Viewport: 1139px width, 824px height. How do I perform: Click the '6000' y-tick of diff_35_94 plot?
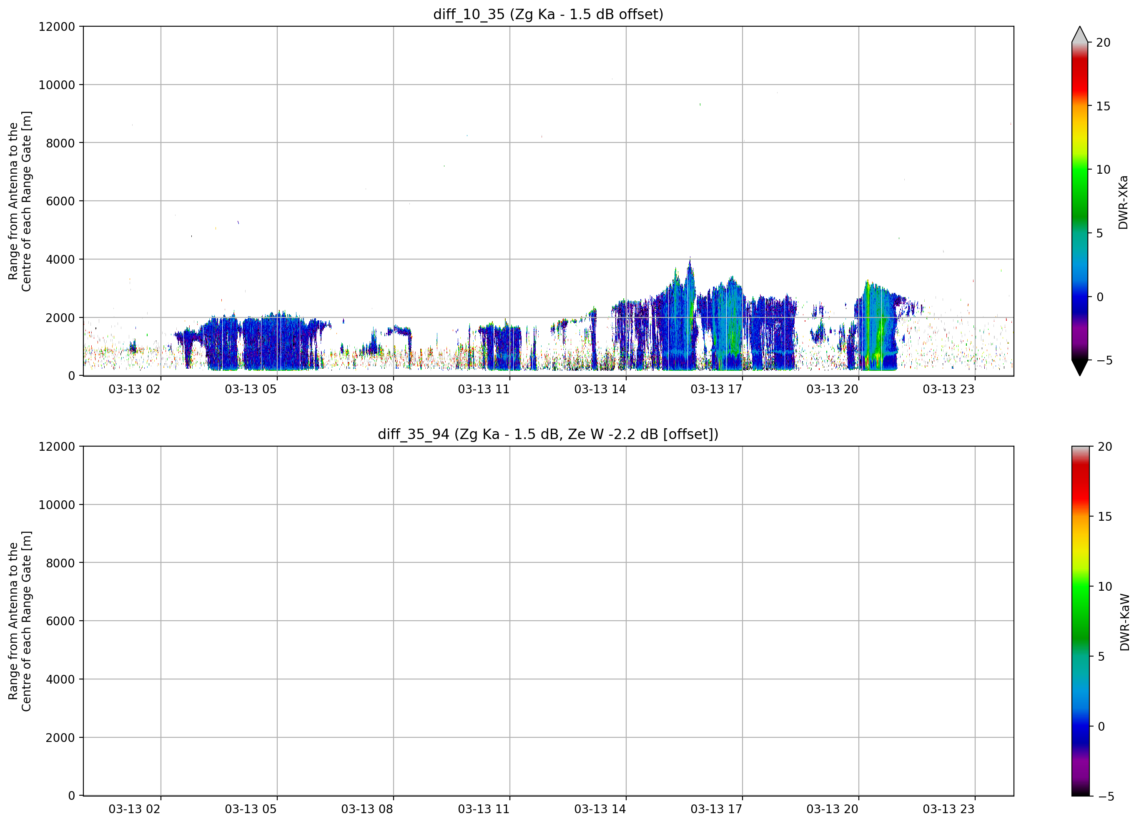(60, 621)
